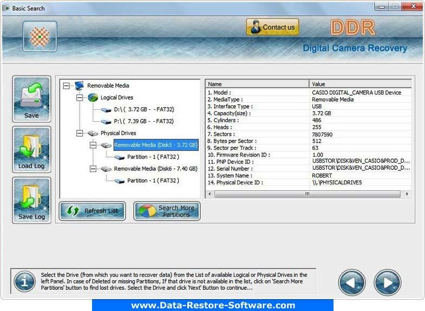The image size is (425, 311).
Task: Go to next step with forward arrow
Action: (387, 282)
